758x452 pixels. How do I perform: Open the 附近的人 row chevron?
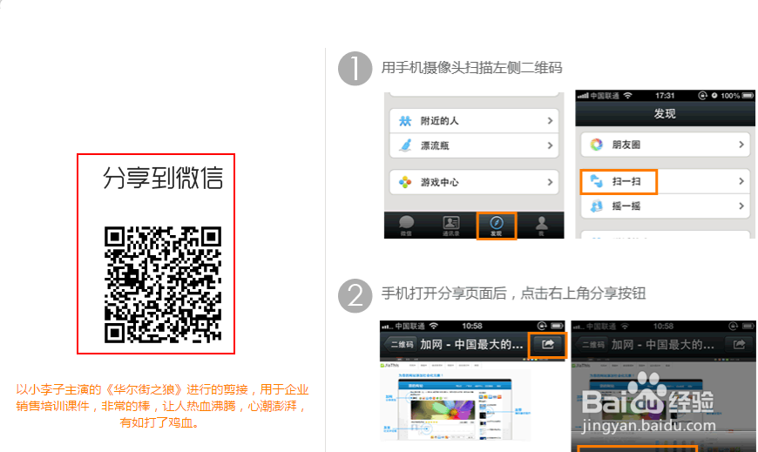[550, 121]
